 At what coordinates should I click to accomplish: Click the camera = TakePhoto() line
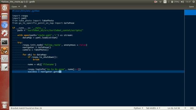click(36, 50)
